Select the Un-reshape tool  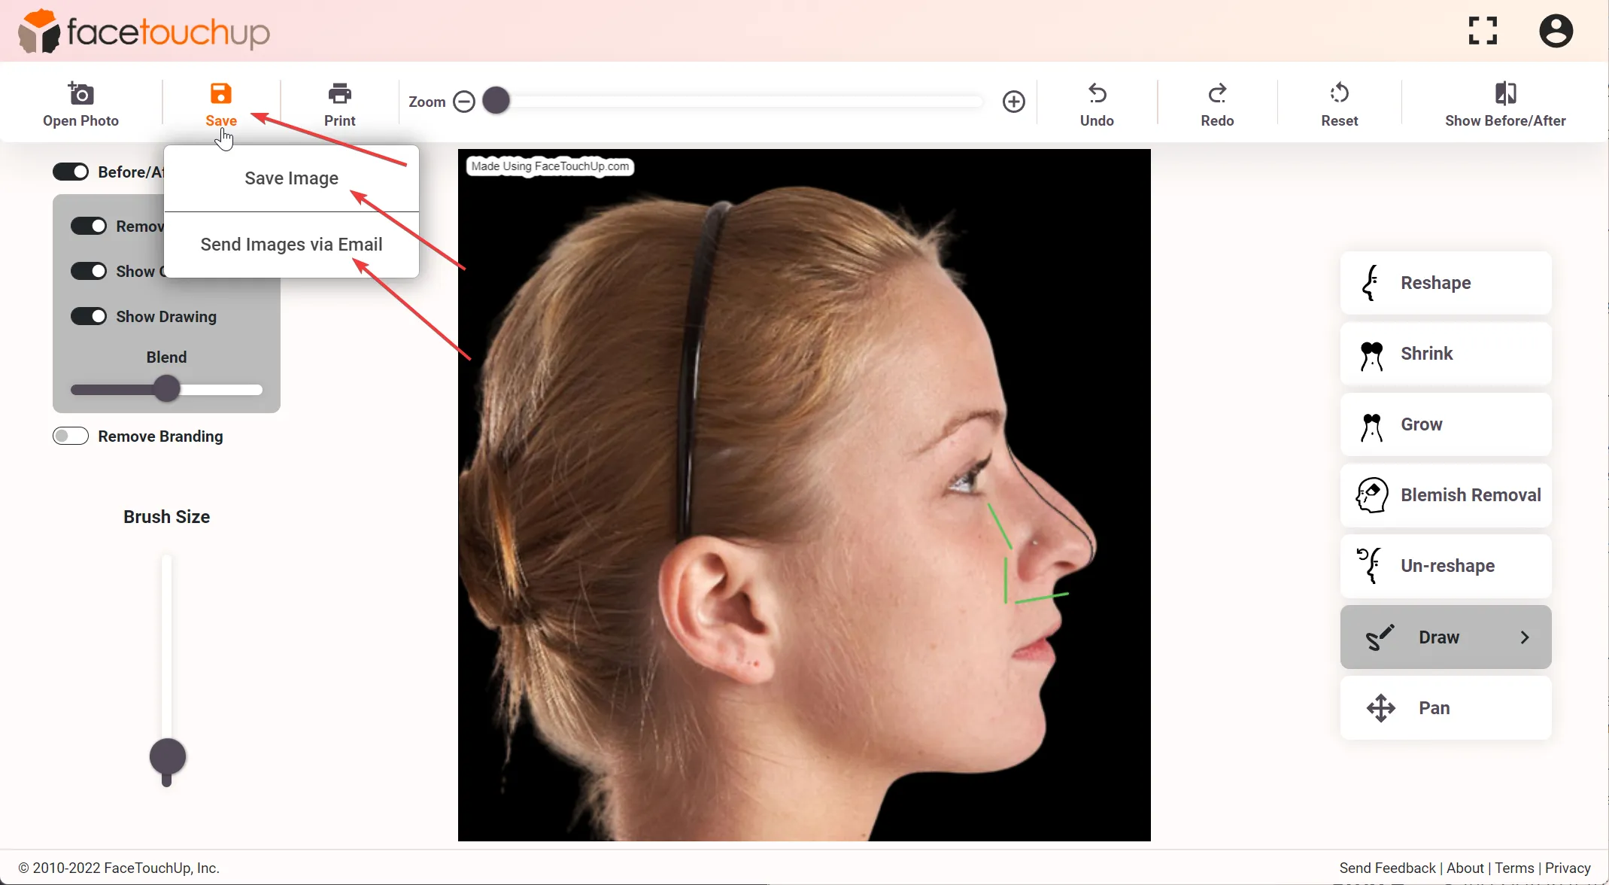click(x=1444, y=565)
